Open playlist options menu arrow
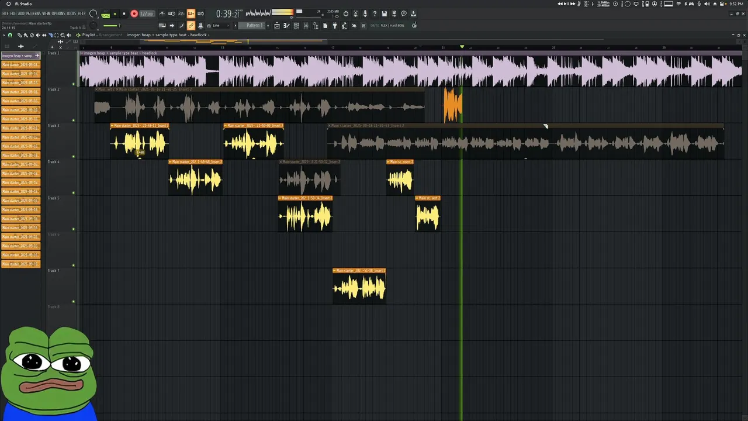748x421 pixels. [x=4, y=35]
